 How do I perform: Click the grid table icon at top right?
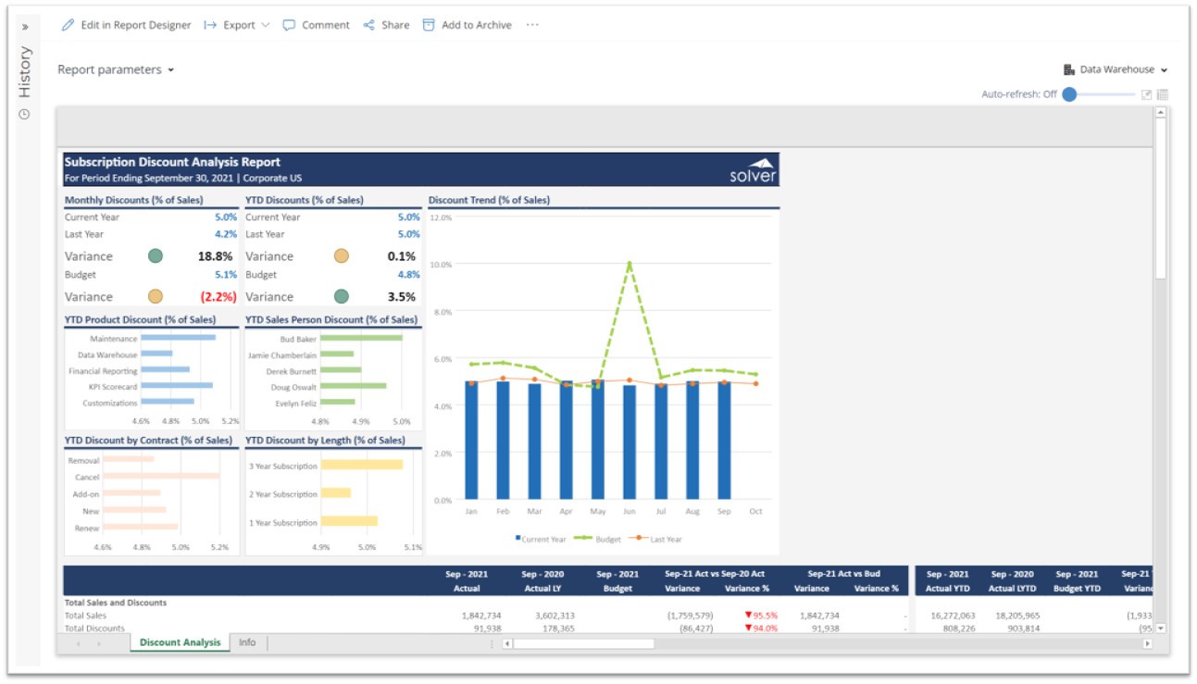click(x=1163, y=94)
